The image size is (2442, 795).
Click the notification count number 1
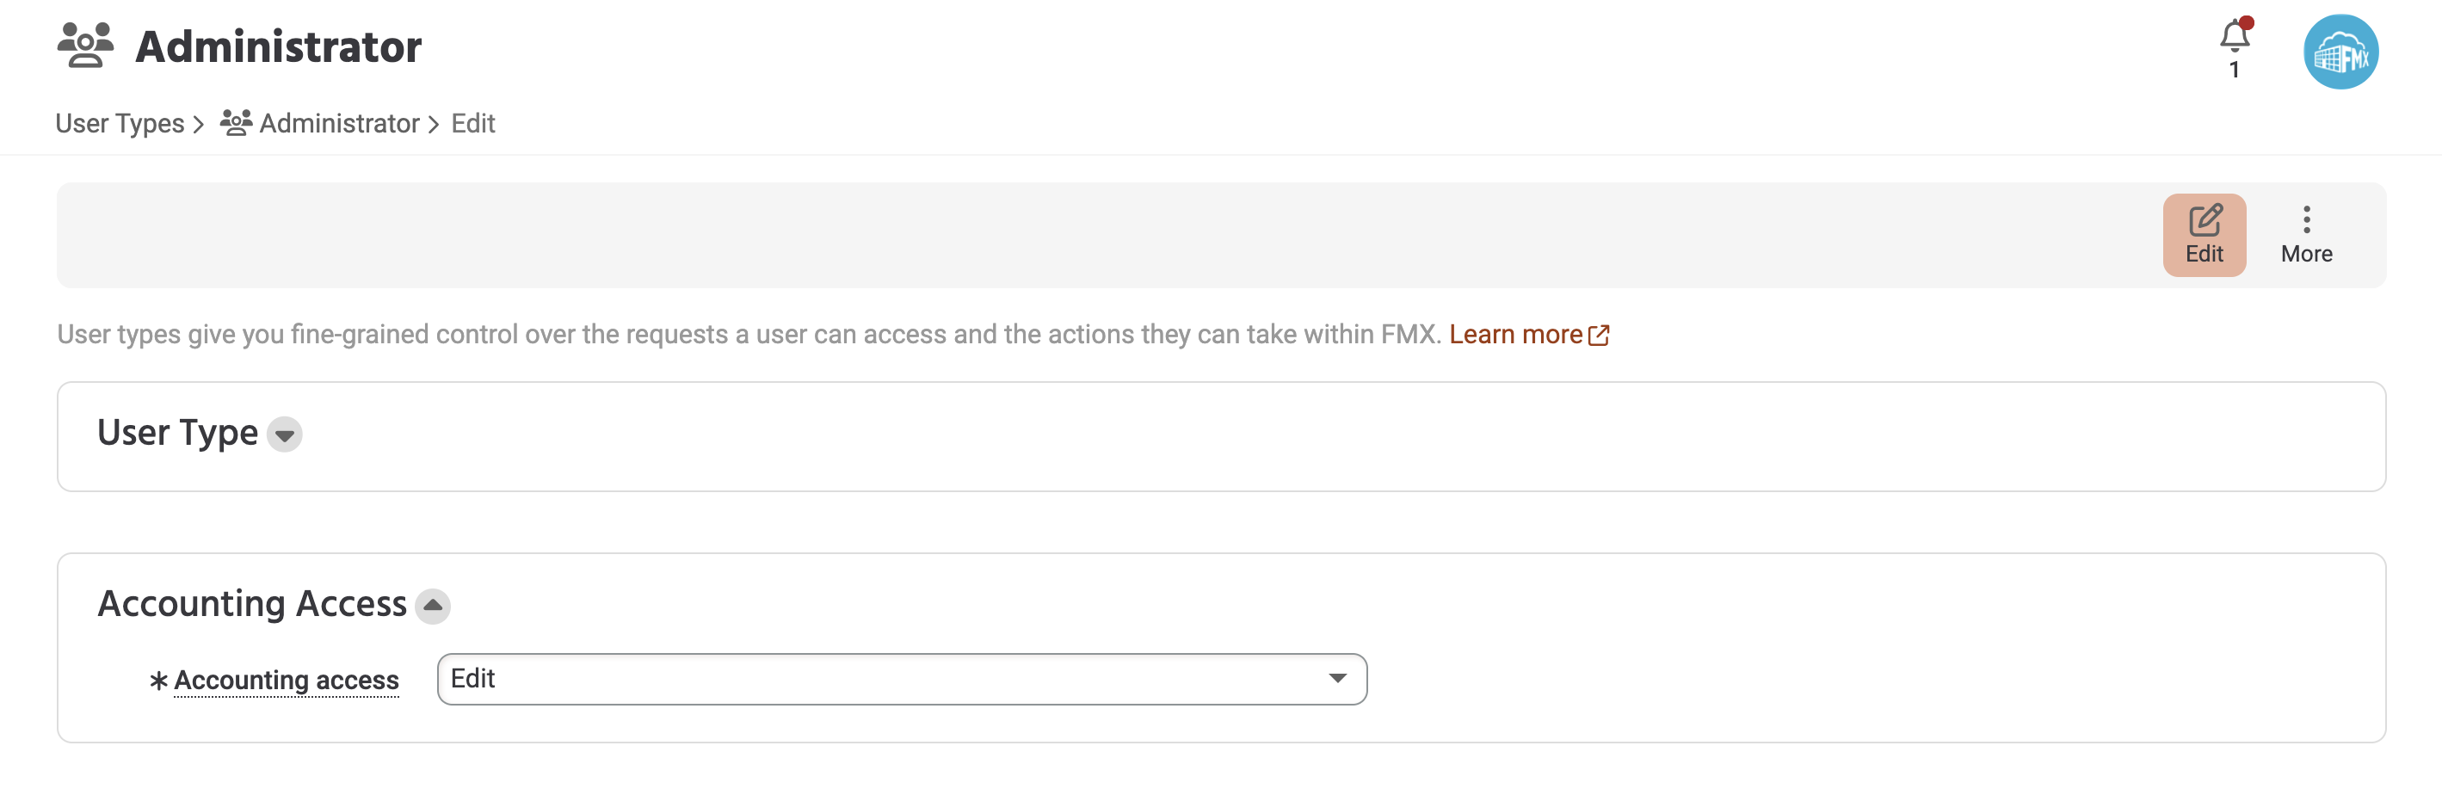pos(2235,70)
